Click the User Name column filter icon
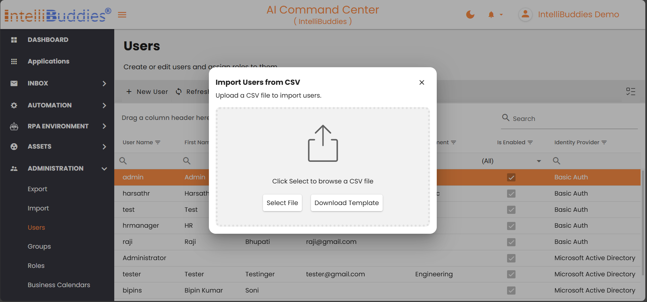The width and height of the screenshot is (647, 302). click(158, 143)
